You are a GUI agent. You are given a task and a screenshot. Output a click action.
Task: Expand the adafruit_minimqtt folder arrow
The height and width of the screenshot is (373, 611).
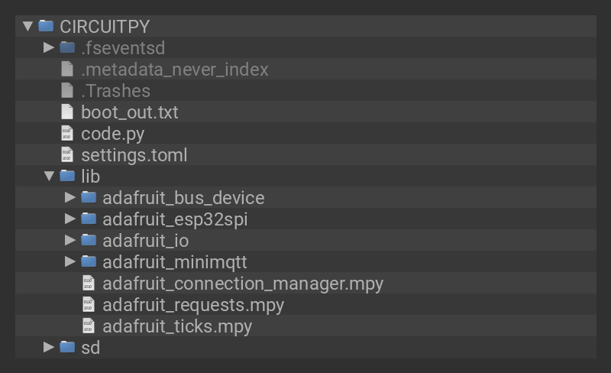point(70,261)
